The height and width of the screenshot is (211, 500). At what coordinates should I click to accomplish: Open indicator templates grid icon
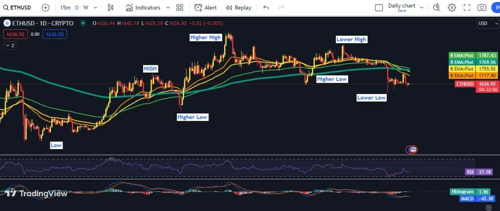[180, 8]
